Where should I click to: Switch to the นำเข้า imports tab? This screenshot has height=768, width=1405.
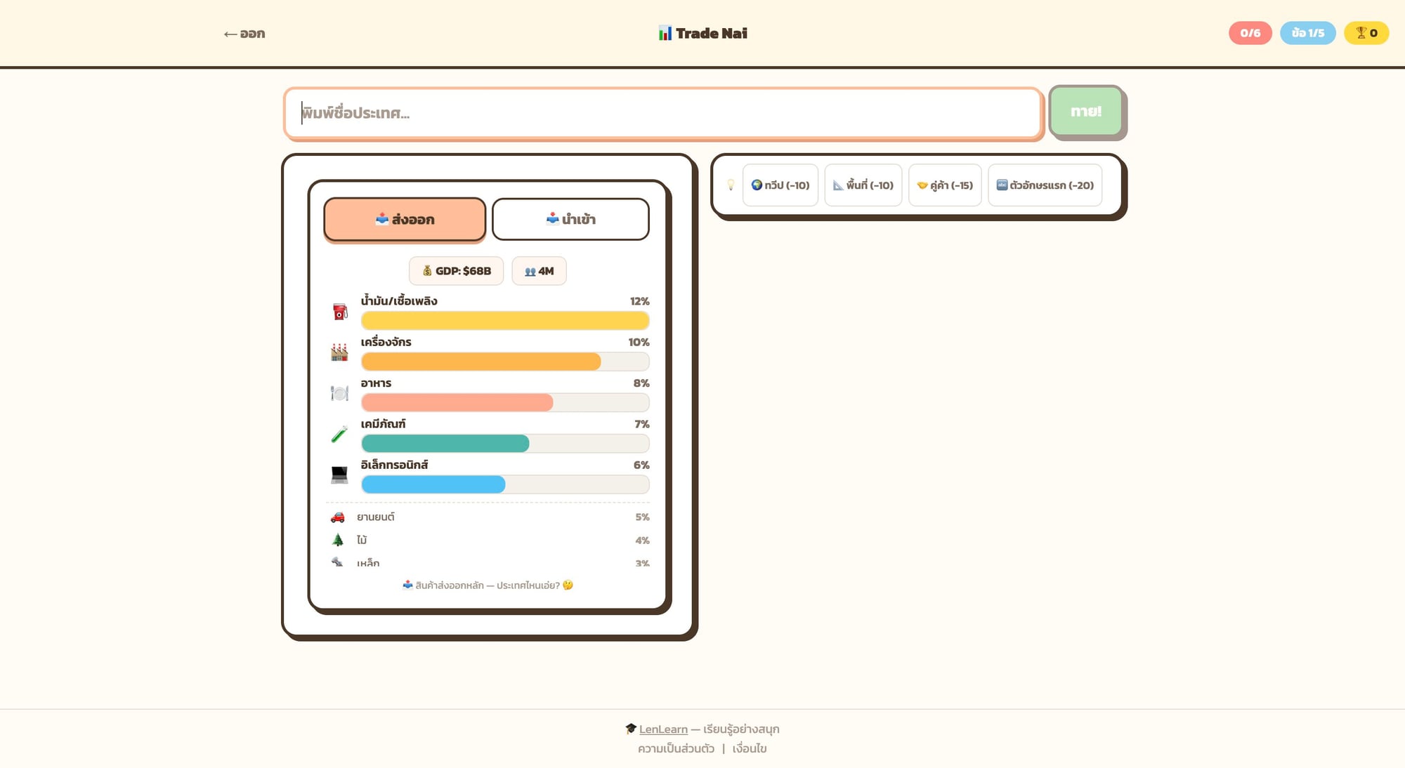[570, 220]
